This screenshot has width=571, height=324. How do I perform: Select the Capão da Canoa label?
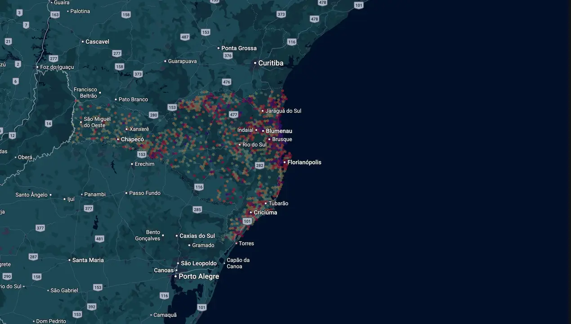(x=238, y=263)
